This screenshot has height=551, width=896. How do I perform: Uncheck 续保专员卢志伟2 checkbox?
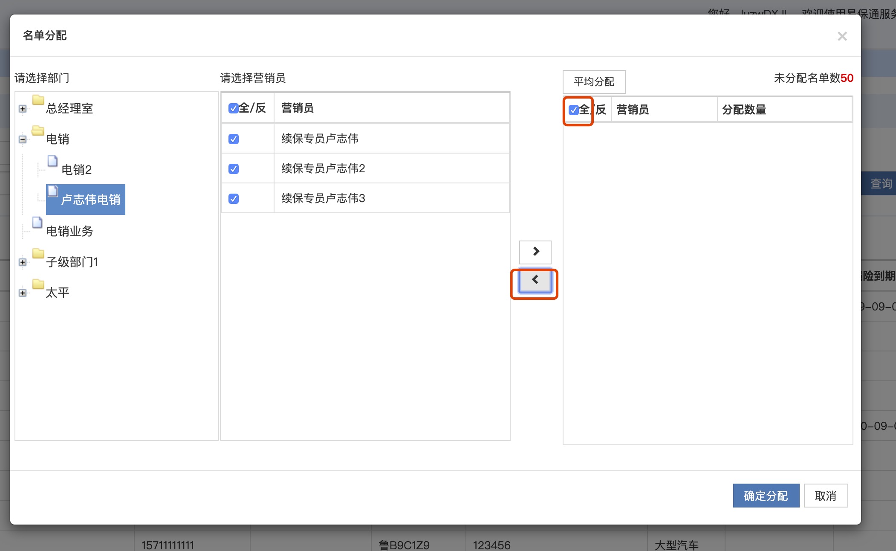point(234,169)
